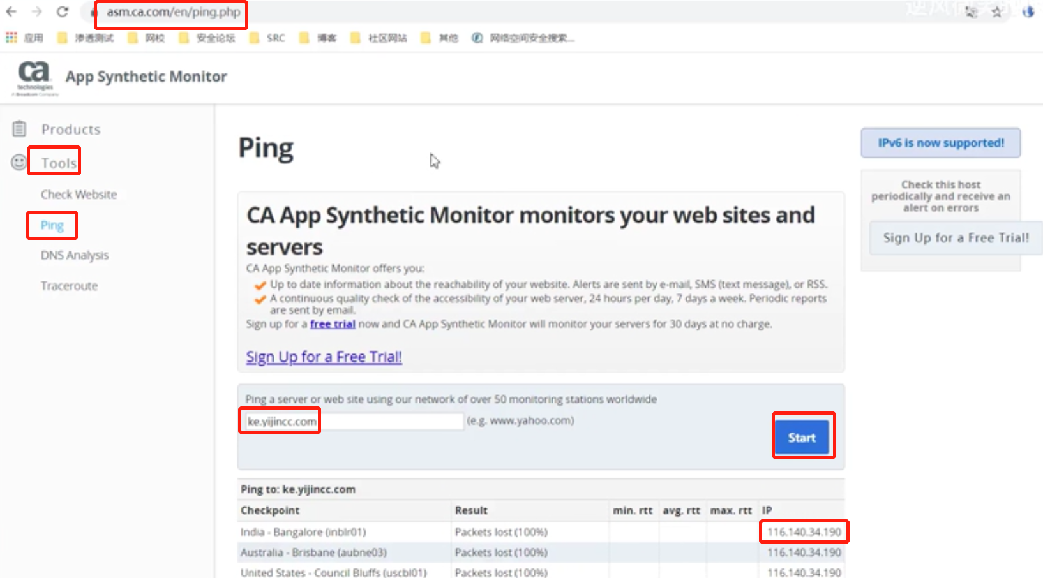Open the 网校 bookmark folder
The height and width of the screenshot is (578, 1043).
[x=146, y=38]
